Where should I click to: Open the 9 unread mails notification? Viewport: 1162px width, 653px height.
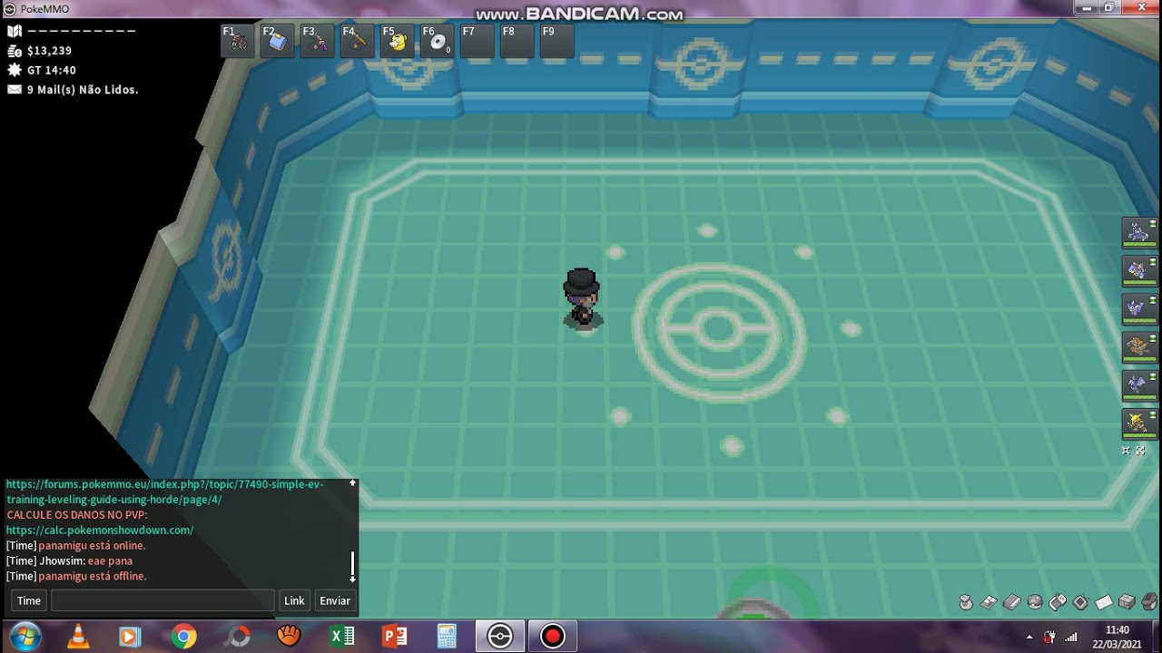coord(83,90)
